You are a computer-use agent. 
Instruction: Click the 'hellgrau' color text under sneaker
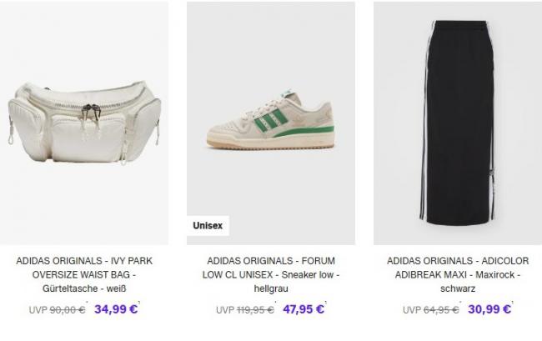point(271,288)
